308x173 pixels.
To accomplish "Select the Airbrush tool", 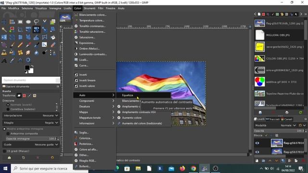I will point(28,45).
